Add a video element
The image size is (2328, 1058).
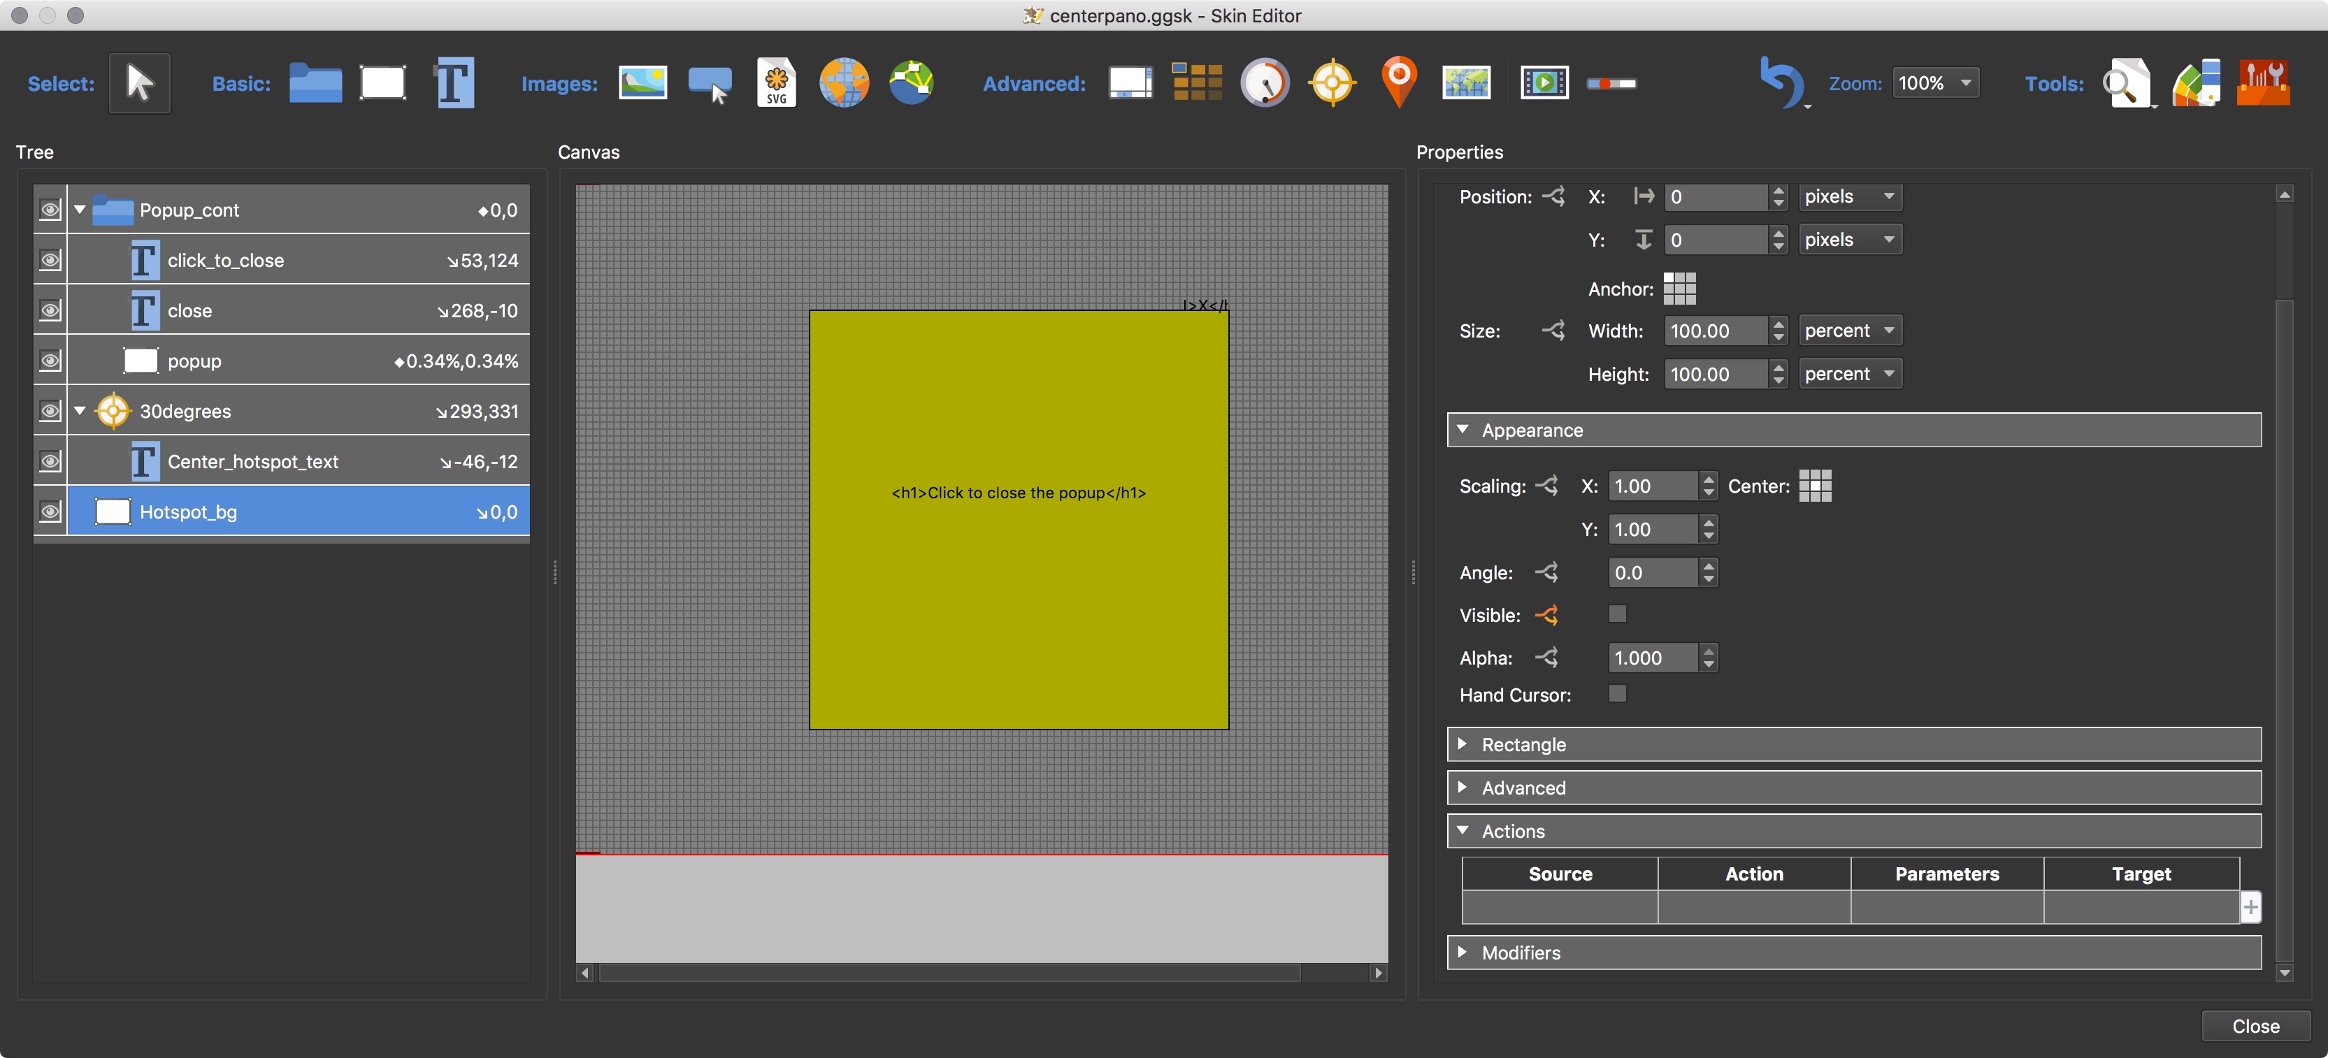(1544, 83)
